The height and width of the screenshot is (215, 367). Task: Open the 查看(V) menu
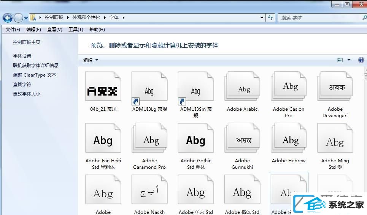pos(54,30)
